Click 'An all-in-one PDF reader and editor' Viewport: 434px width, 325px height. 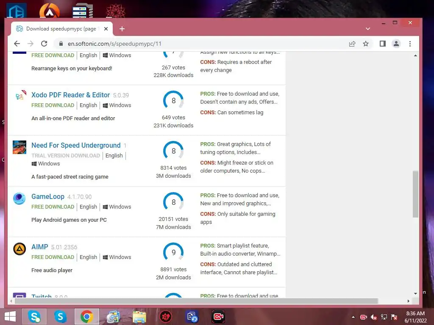tap(73, 118)
